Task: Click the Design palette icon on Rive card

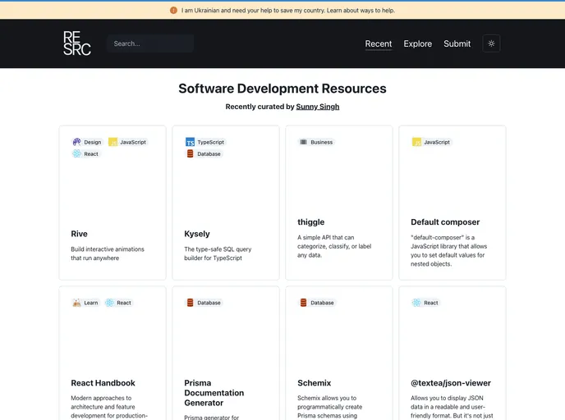Action: 76,142
